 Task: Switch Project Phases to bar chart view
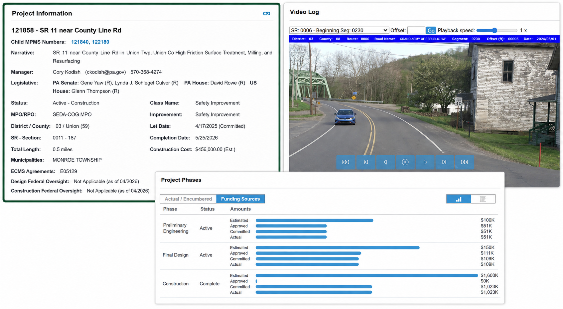(459, 199)
